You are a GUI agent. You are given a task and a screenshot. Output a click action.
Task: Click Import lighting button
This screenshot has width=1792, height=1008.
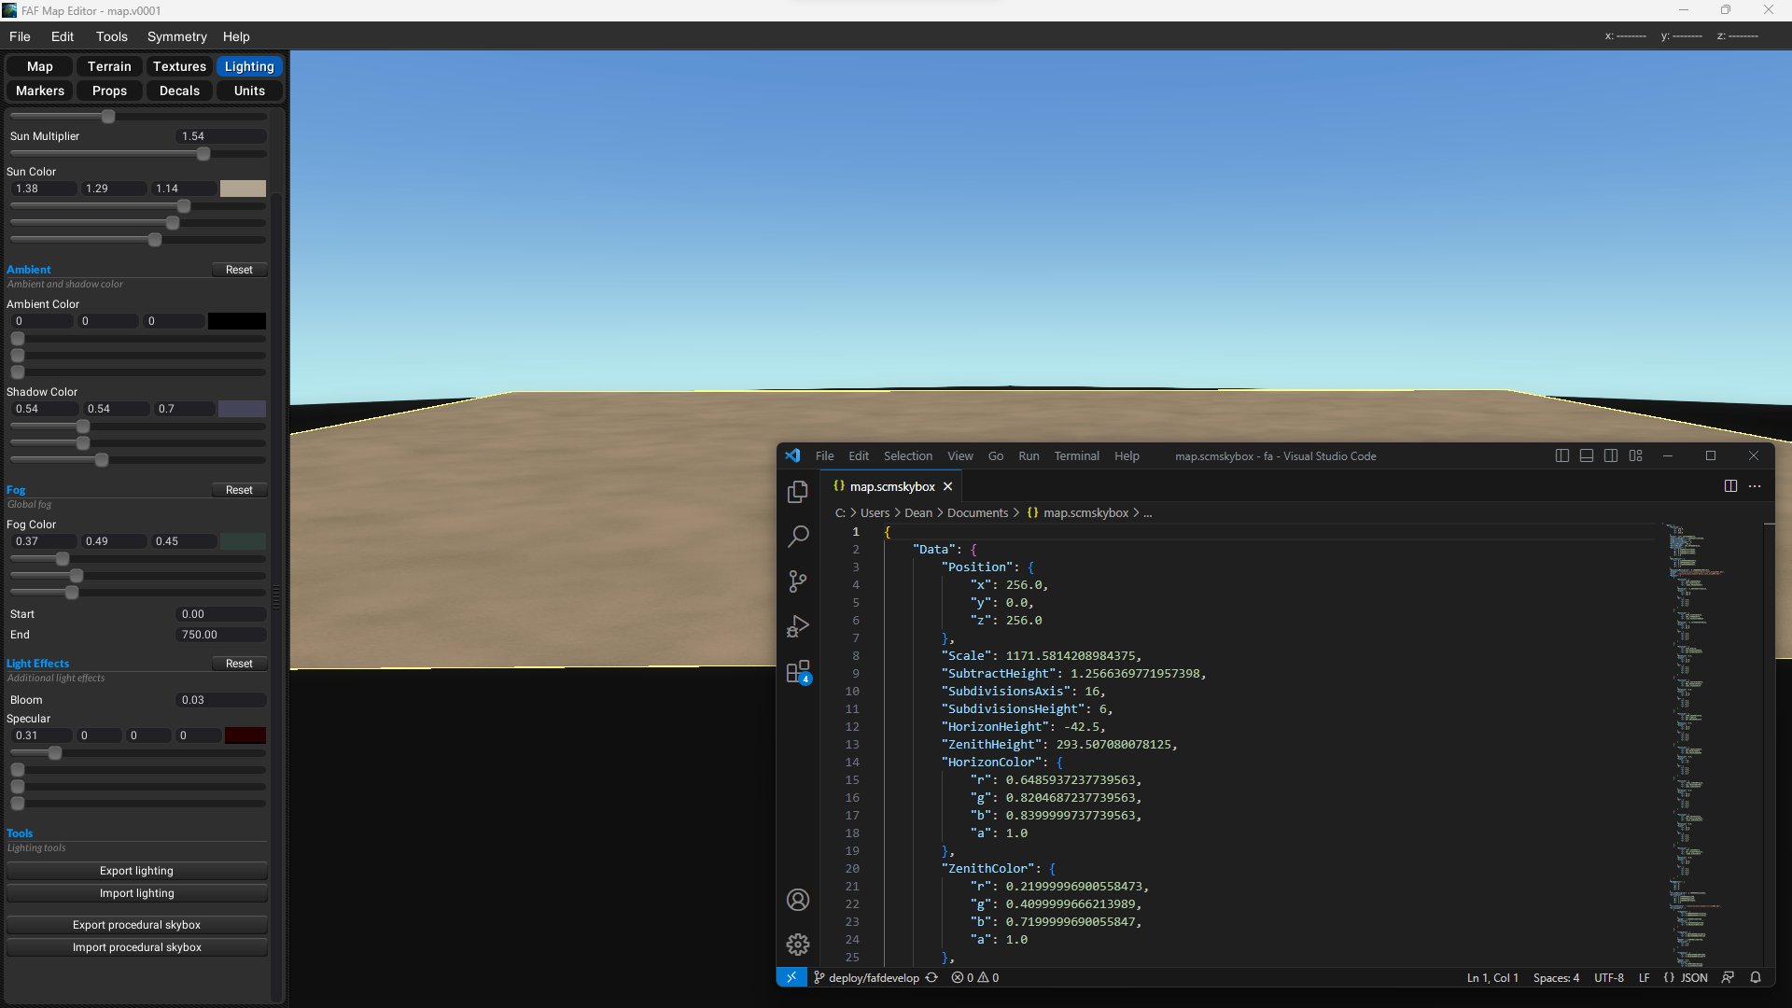click(137, 893)
